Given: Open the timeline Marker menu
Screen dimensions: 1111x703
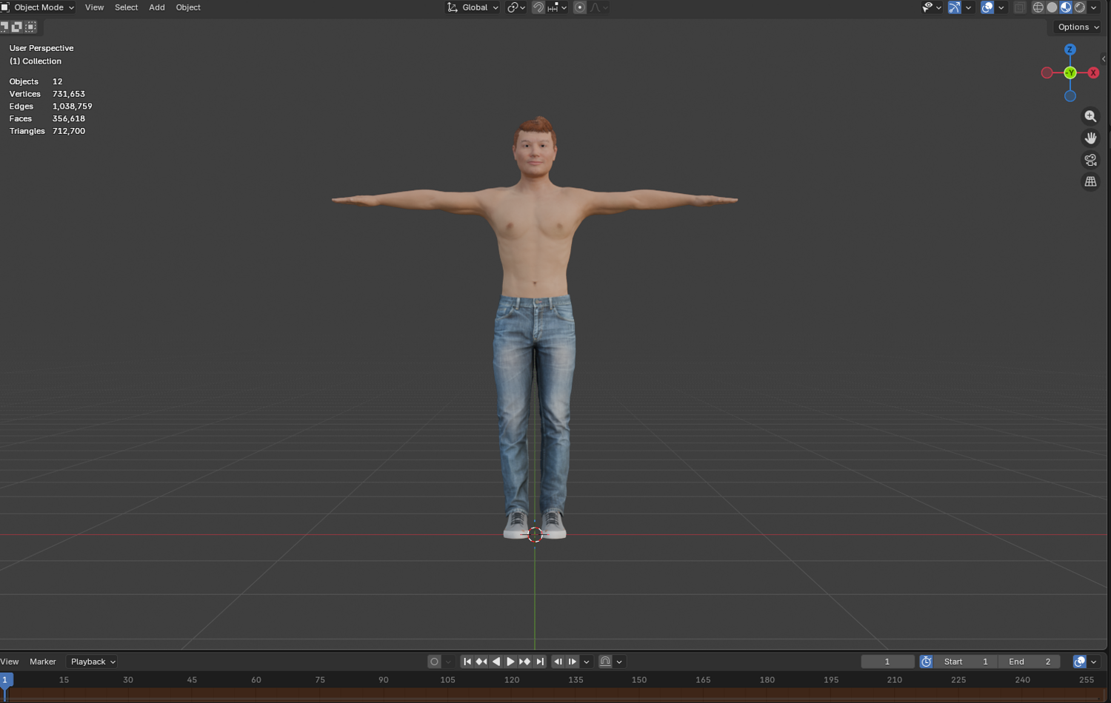Looking at the screenshot, I should click(x=43, y=662).
